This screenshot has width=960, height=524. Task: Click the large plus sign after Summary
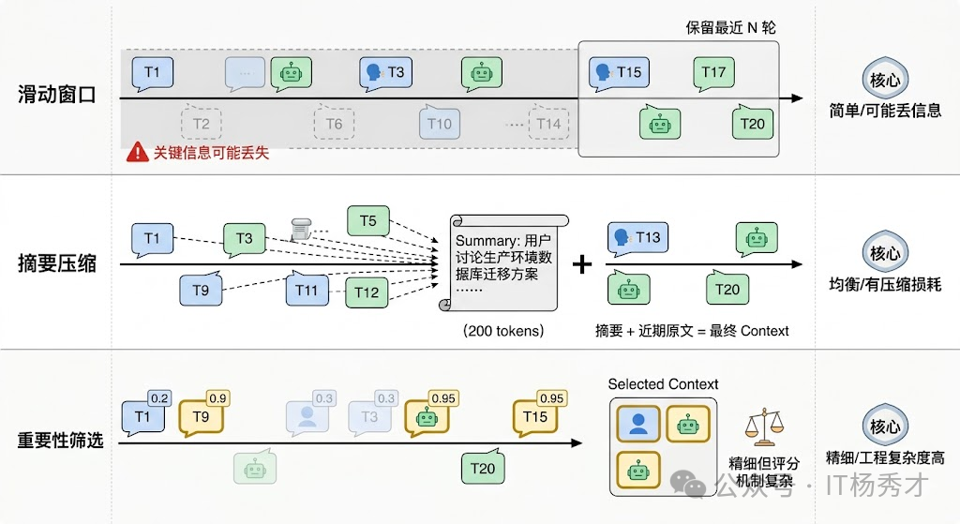click(582, 264)
